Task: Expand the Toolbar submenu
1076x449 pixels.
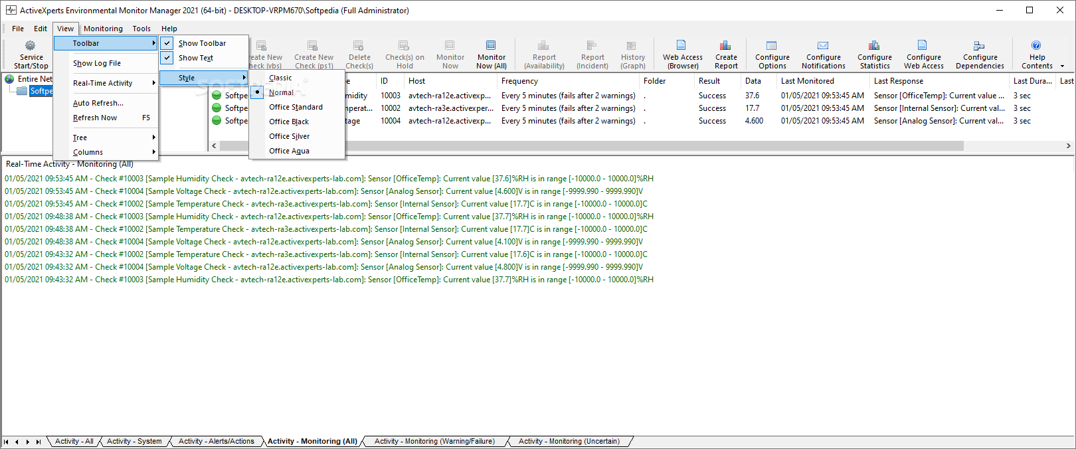Action: click(106, 43)
